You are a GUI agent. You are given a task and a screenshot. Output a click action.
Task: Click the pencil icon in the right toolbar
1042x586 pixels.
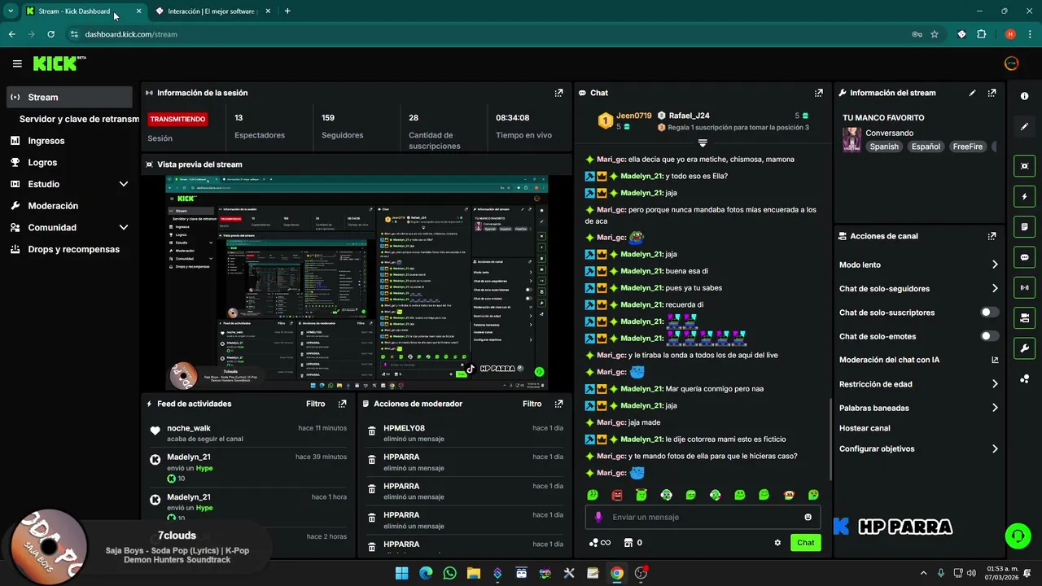tap(1024, 127)
